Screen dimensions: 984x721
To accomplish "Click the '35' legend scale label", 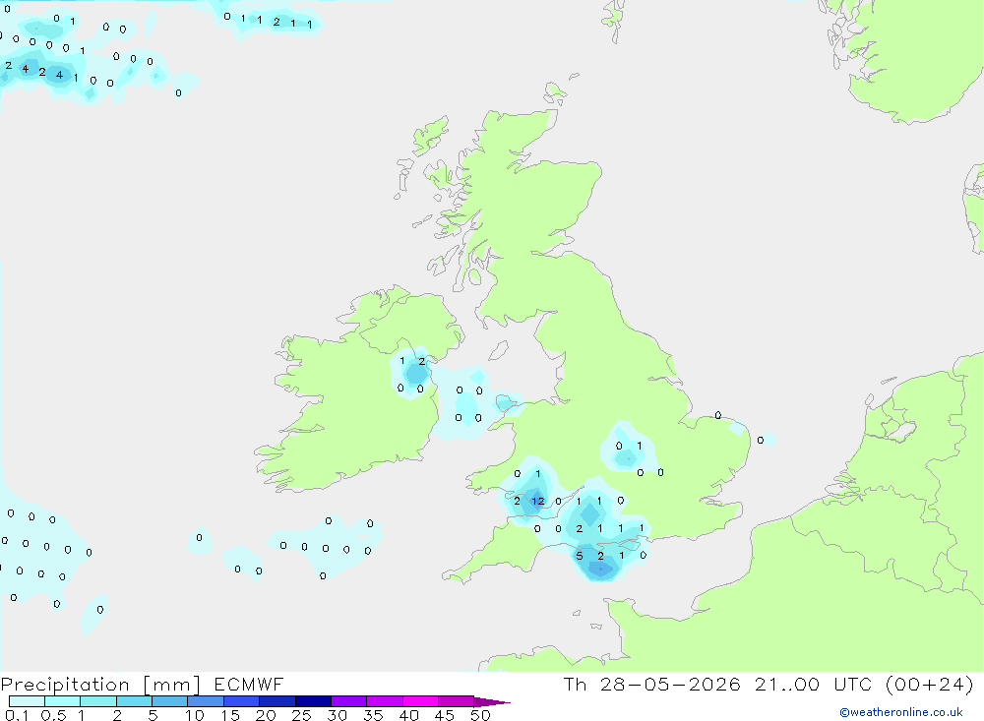I will click(373, 715).
